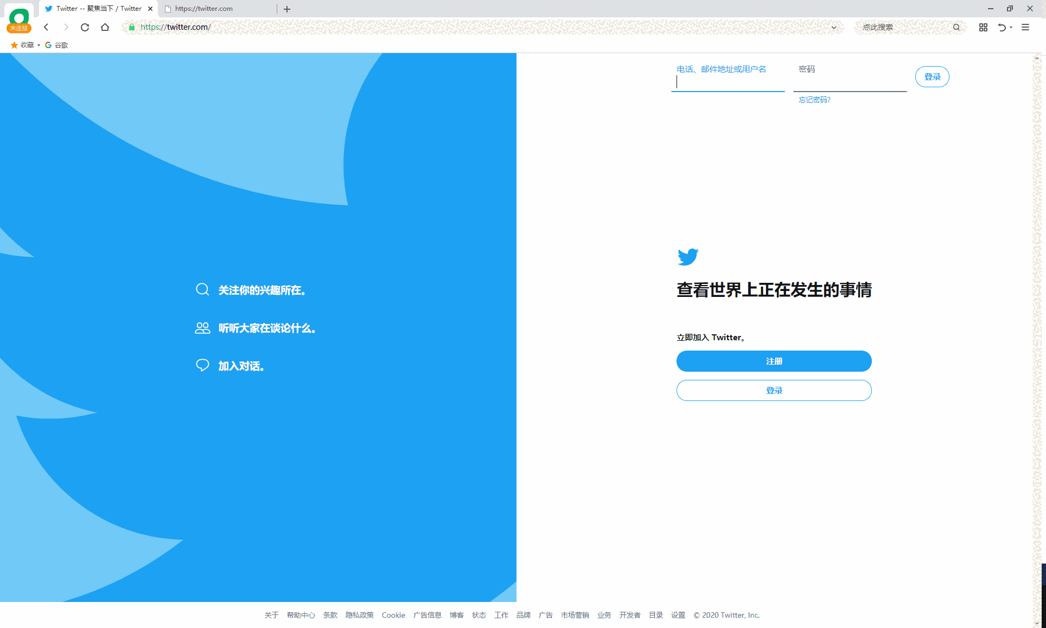Expand the address bar URL dropdown chevron
1046x628 pixels.
834,27
